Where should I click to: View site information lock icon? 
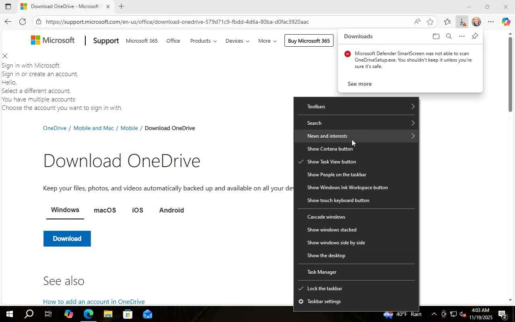click(39, 22)
